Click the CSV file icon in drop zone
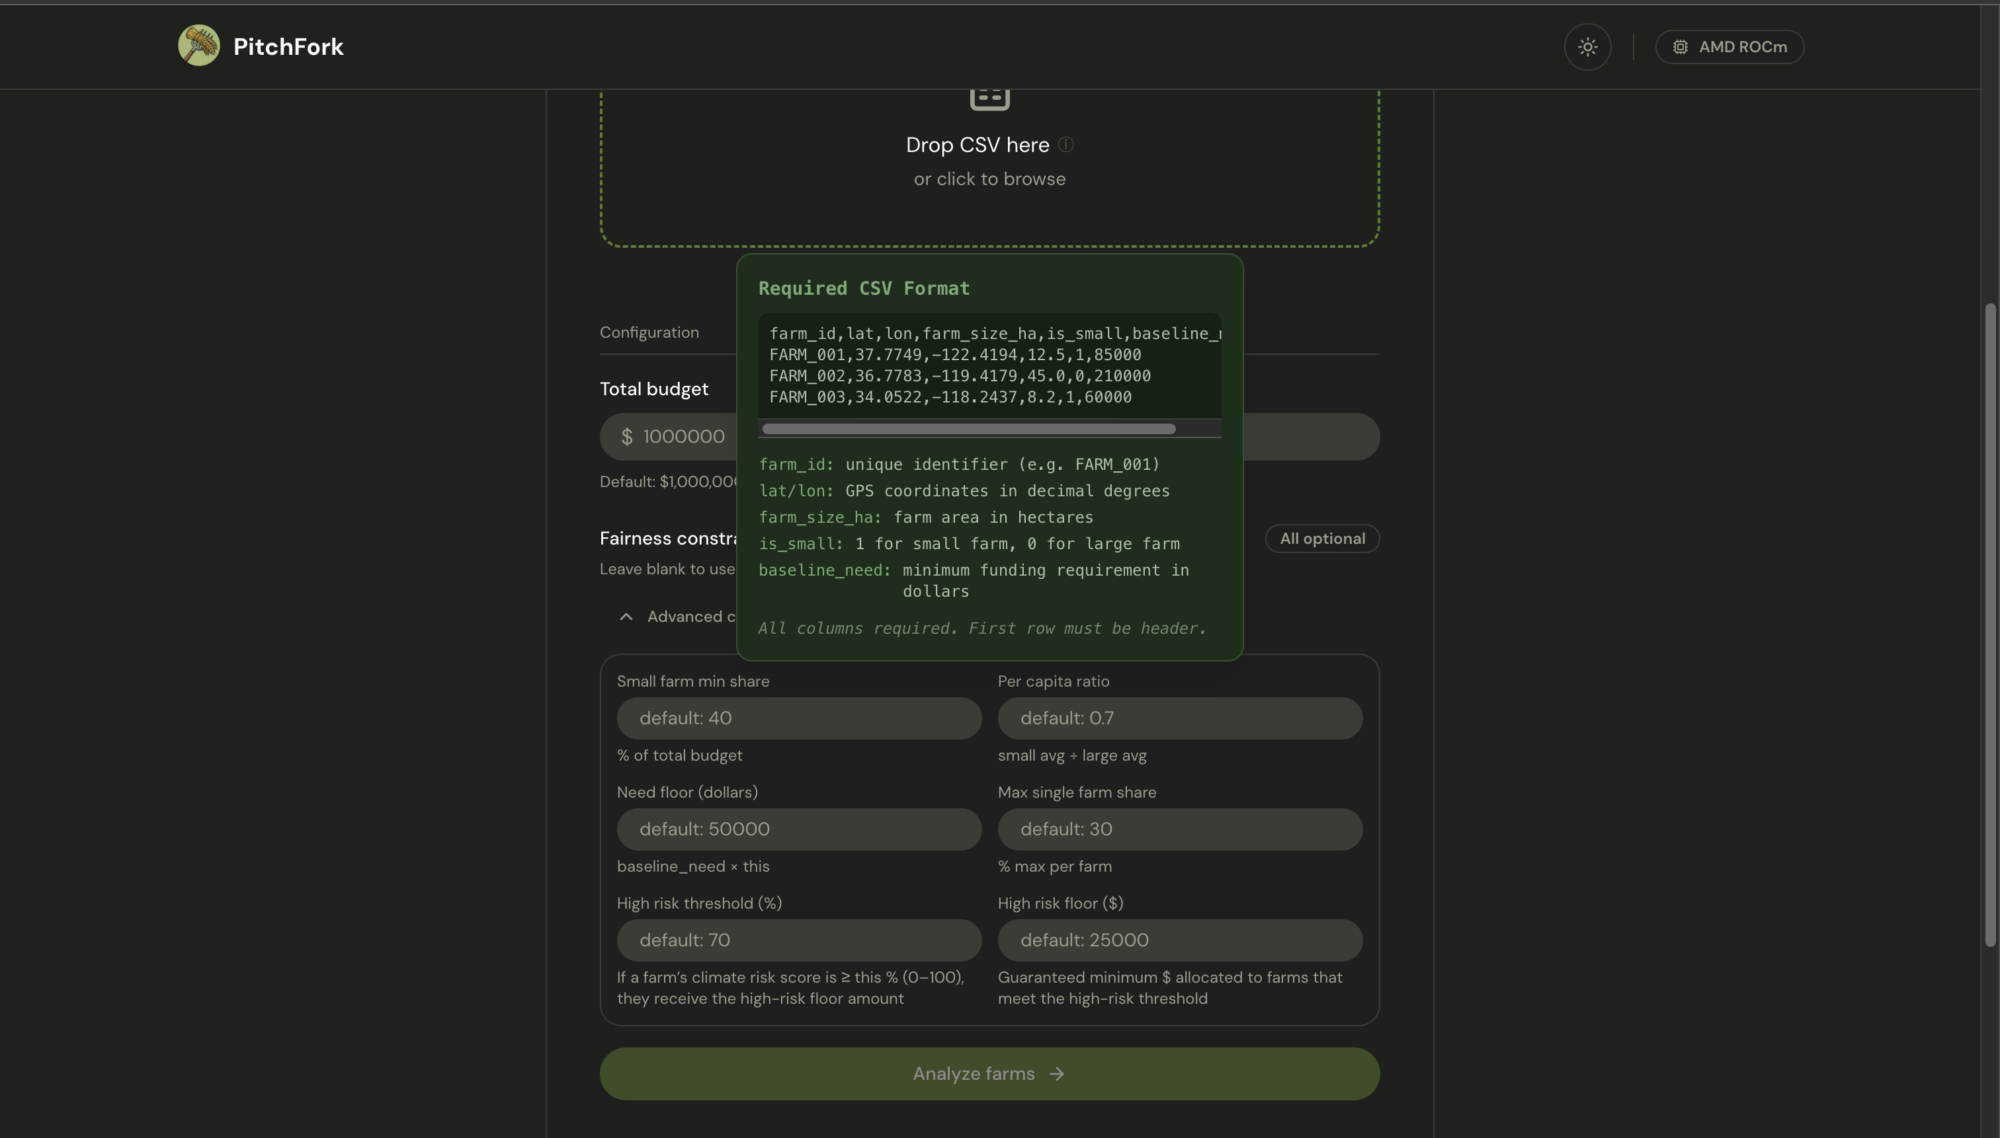 click(989, 98)
